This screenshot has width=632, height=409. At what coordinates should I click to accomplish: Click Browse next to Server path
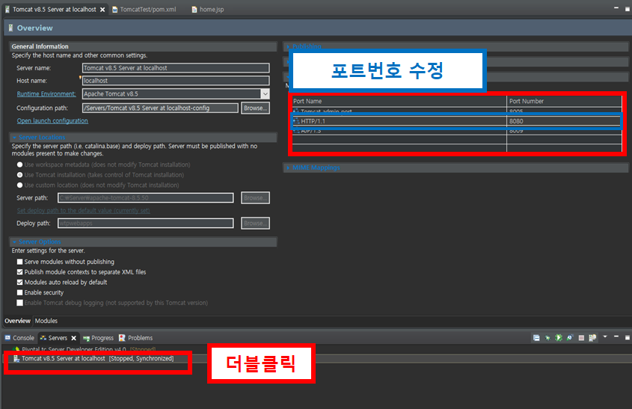[255, 198]
